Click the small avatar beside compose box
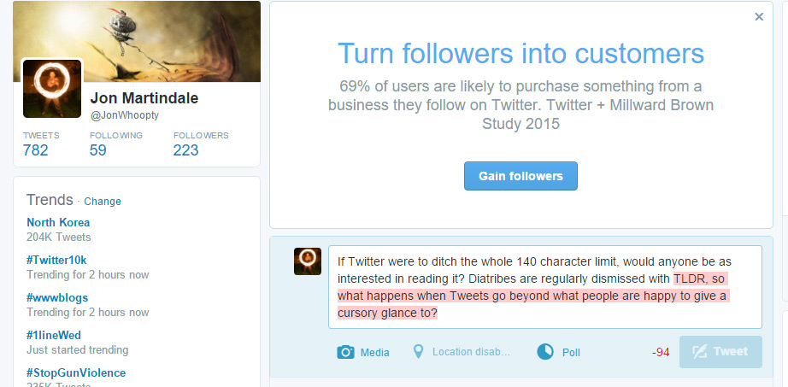 (308, 261)
